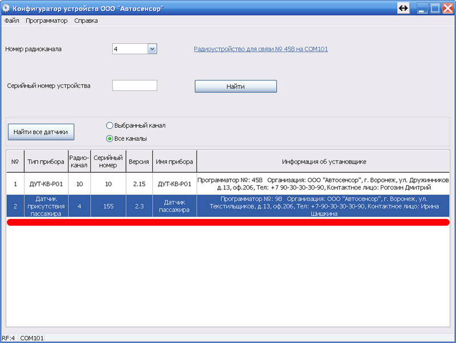Select type cell 'ДУТ-КВ-Р01' in row 1

[x=46, y=184]
